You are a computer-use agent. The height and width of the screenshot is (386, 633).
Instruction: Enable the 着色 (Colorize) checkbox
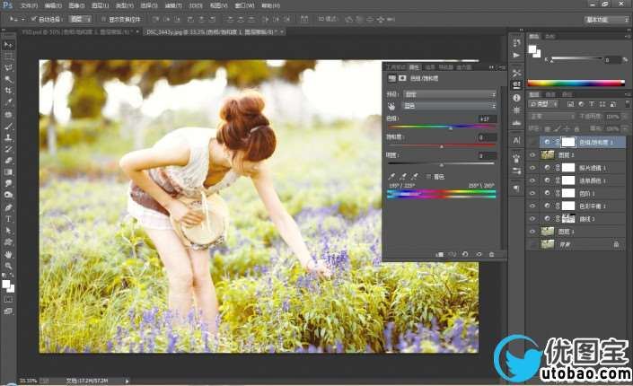coord(428,176)
